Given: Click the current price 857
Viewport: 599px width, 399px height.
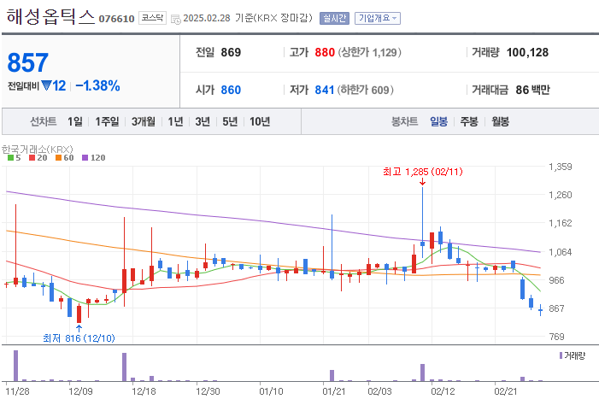Looking at the screenshot, I should 28,62.
